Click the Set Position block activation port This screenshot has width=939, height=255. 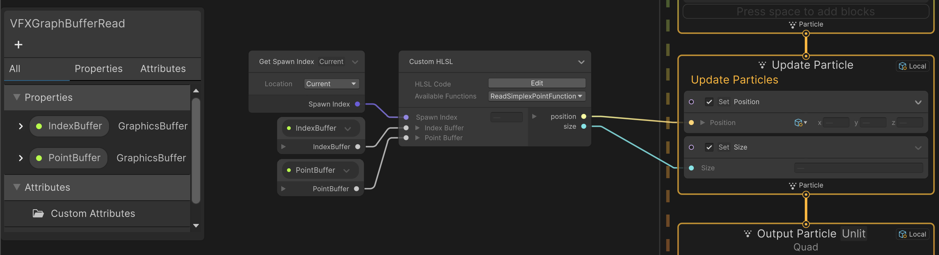point(691,102)
